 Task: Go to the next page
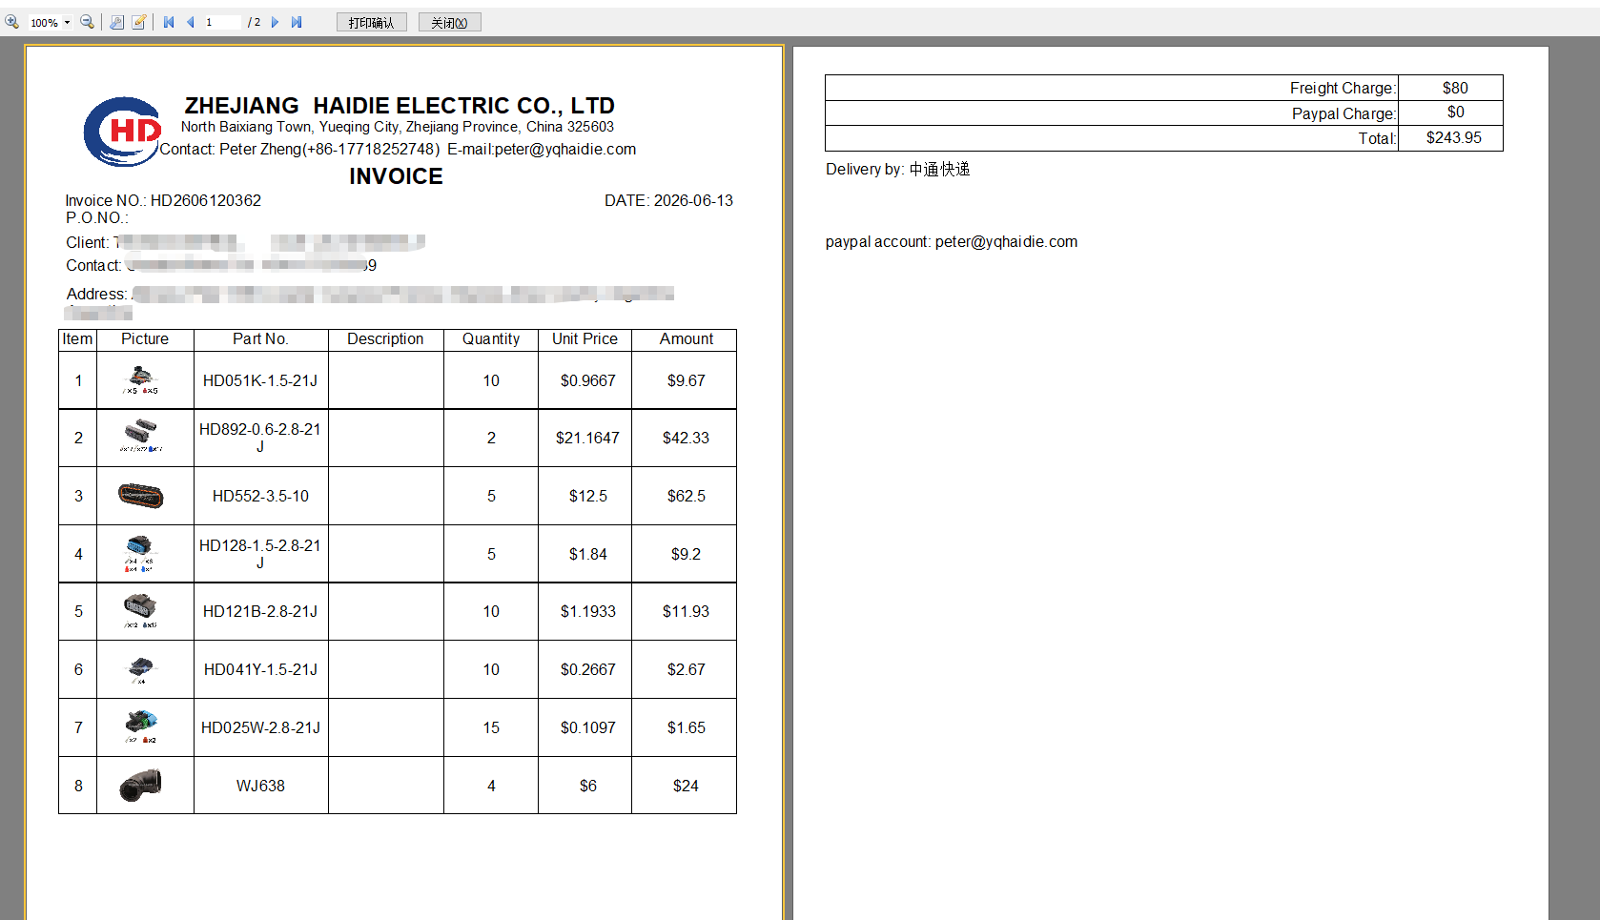coord(275,22)
